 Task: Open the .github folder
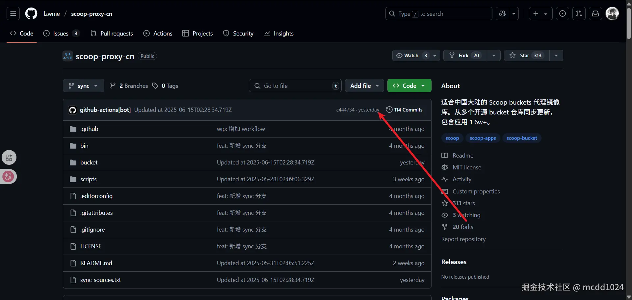[x=89, y=129]
